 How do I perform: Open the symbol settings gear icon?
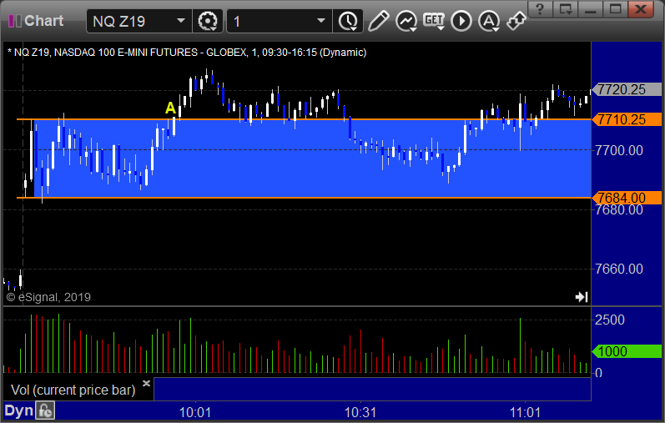208,21
